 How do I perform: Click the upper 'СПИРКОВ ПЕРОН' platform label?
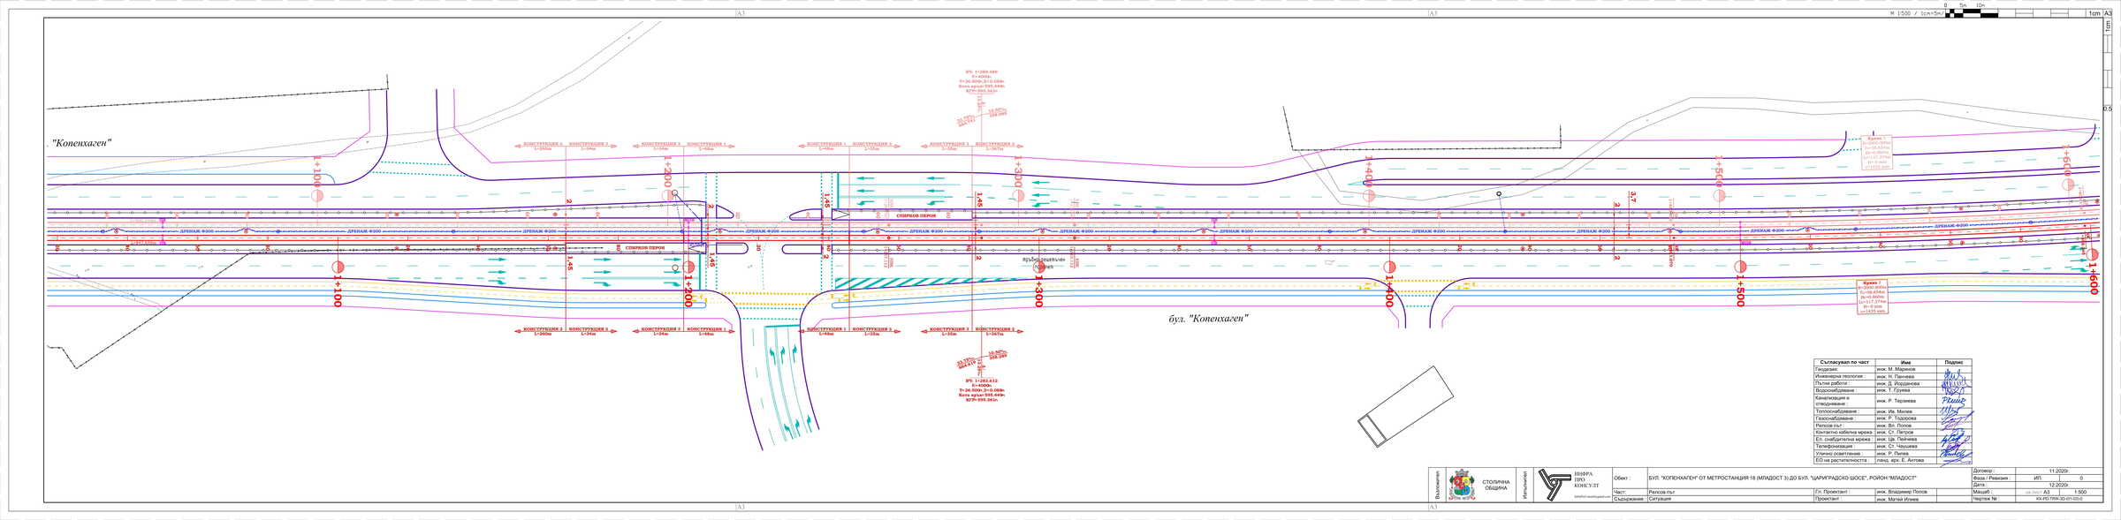tap(916, 215)
